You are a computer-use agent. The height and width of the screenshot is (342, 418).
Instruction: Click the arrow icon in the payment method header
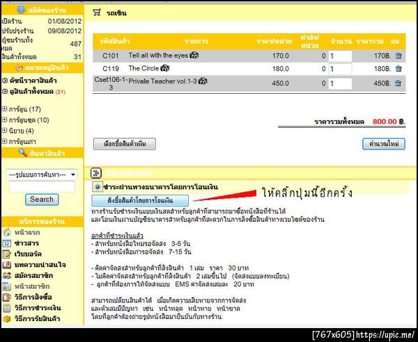(x=96, y=173)
